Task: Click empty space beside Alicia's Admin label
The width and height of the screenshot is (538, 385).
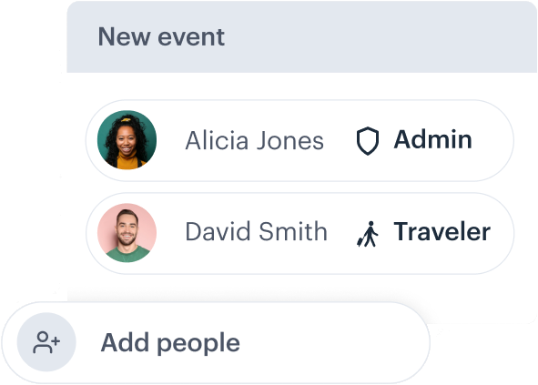Action: pos(491,140)
